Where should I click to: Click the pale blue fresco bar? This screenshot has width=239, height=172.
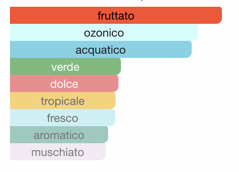[x=63, y=118]
